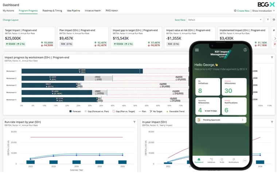The image size is (277, 173).
Task: Open Implemented Impact (S3+) KPI card
Action: pyautogui.click(x=243, y=38)
